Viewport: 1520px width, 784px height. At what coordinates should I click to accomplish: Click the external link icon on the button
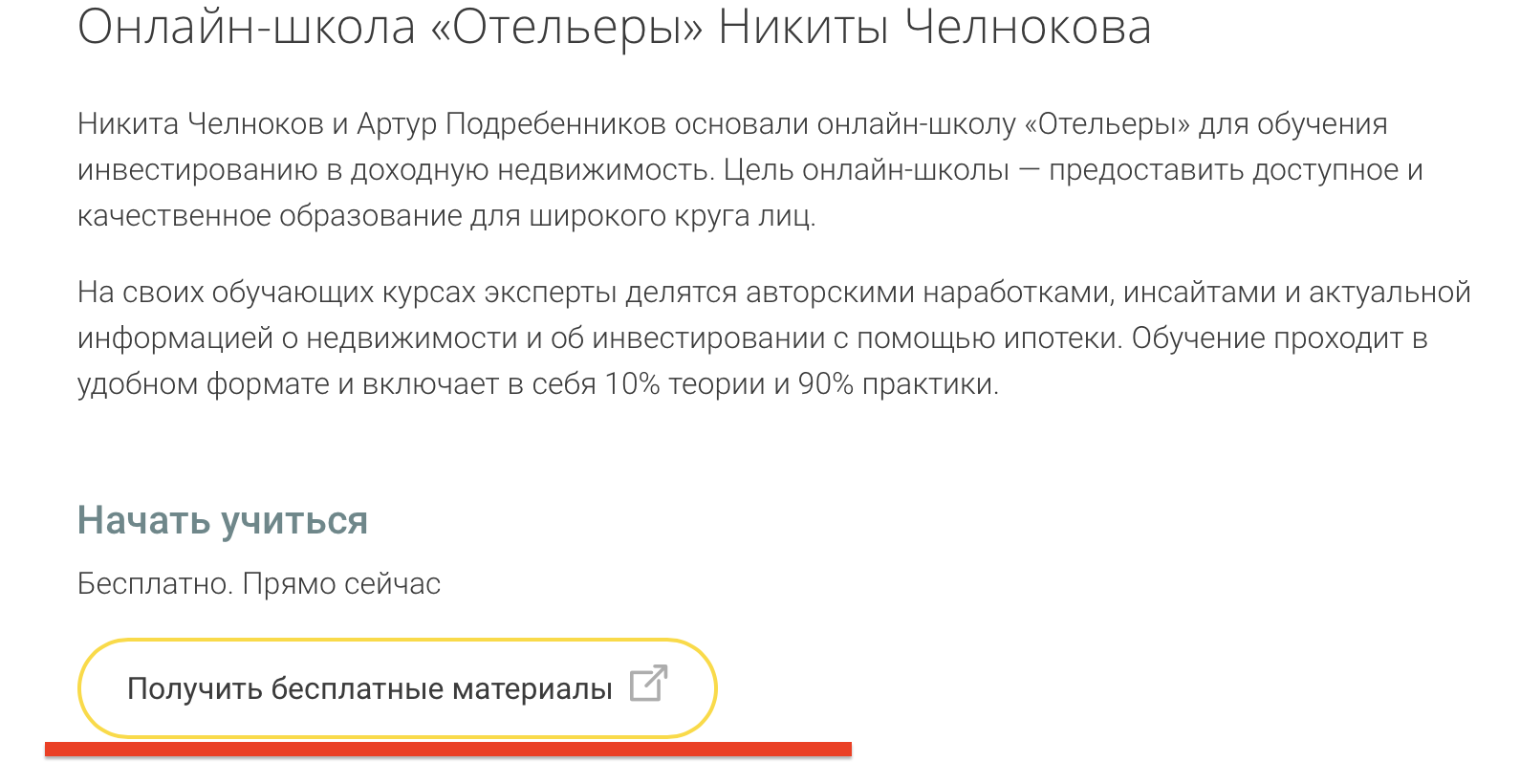click(x=648, y=685)
